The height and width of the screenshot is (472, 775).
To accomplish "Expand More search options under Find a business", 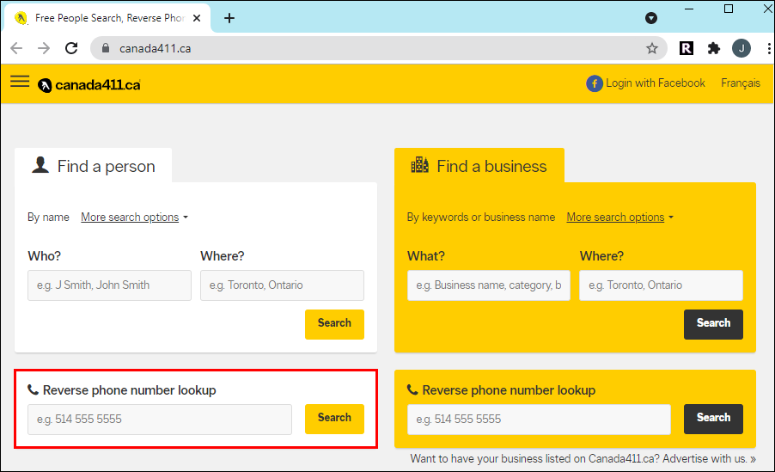I will pos(619,218).
